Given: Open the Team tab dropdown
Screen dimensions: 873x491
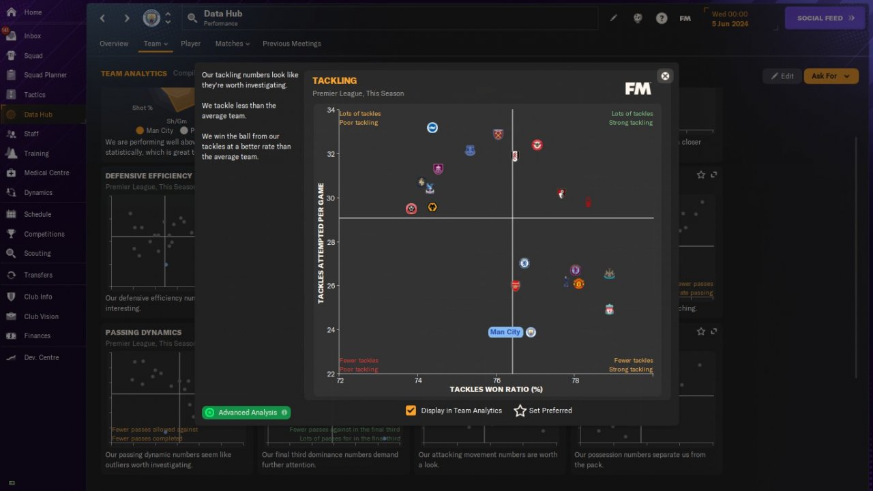Looking at the screenshot, I should [x=156, y=44].
